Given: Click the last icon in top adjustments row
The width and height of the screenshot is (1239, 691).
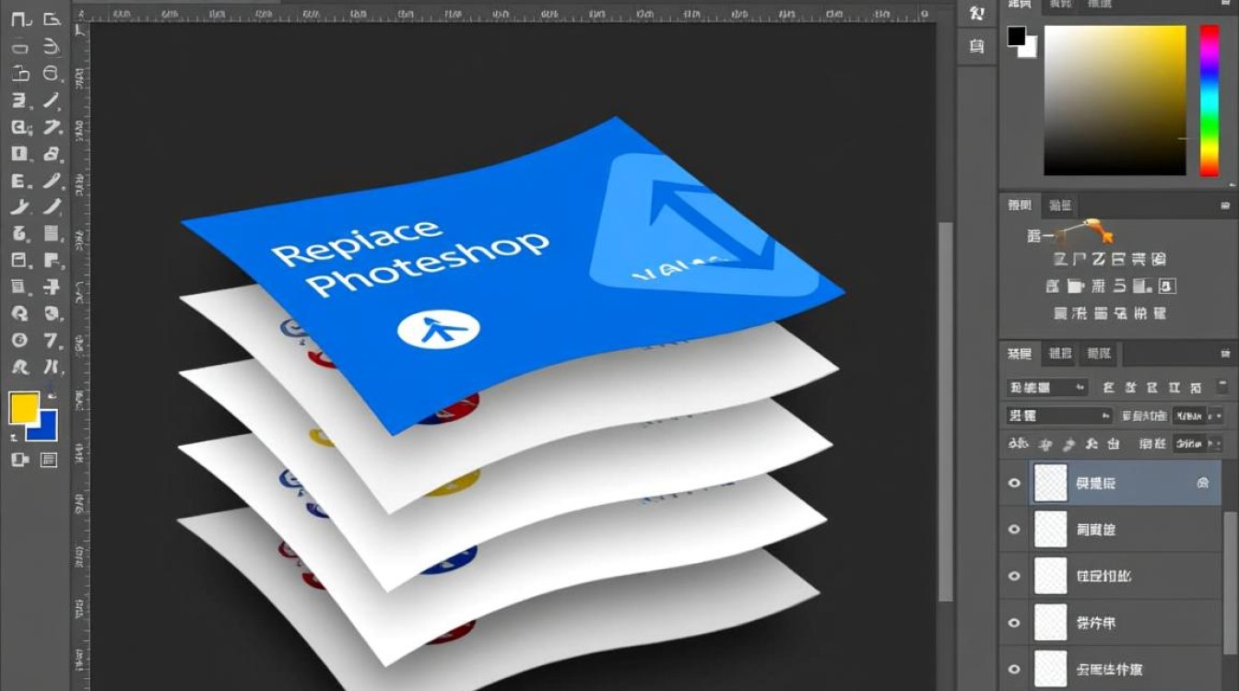Looking at the screenshot, I should point(1159,259).
